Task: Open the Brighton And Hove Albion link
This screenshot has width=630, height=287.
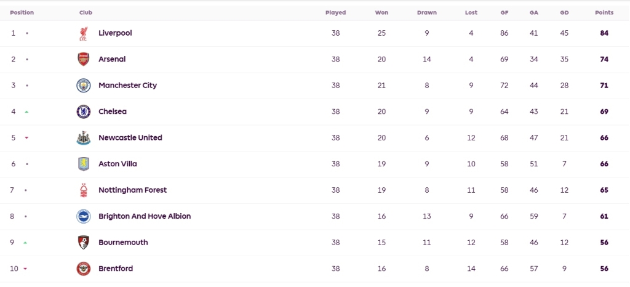Action: (x=145, y=216)
